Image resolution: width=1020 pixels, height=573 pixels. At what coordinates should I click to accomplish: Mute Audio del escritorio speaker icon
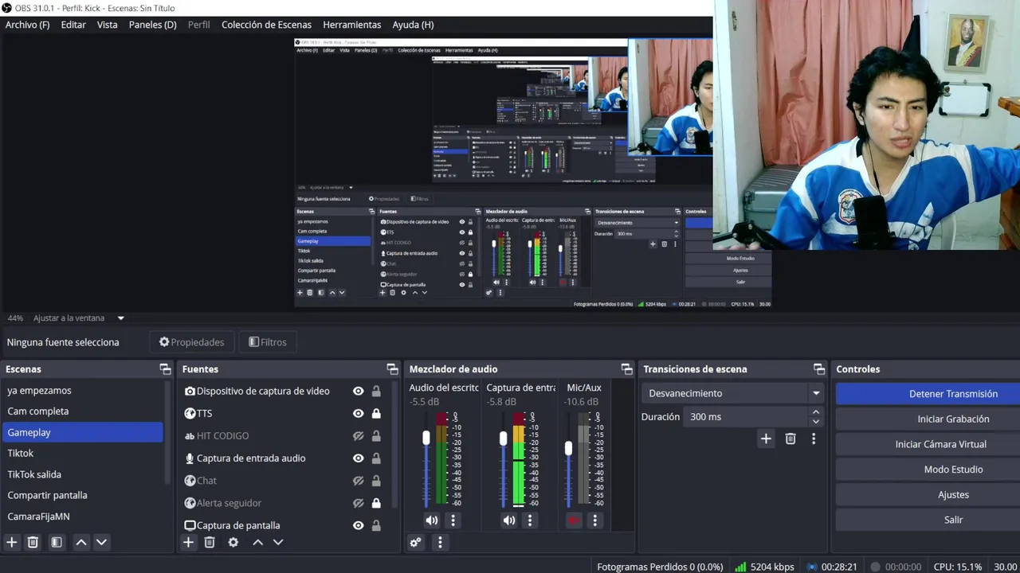tap(431, 520)
